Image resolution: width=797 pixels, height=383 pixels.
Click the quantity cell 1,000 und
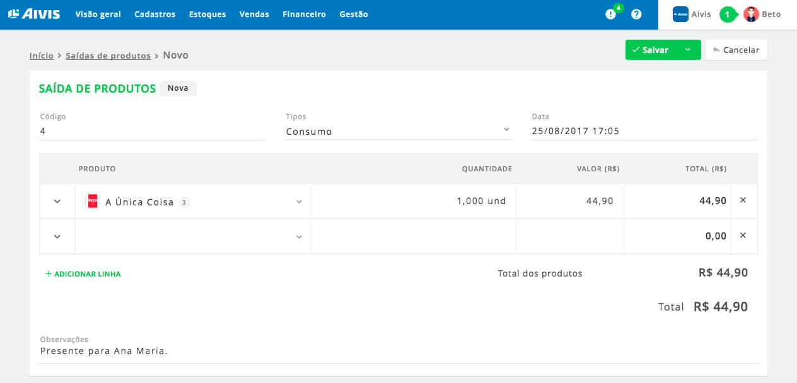tap(414, 201)
